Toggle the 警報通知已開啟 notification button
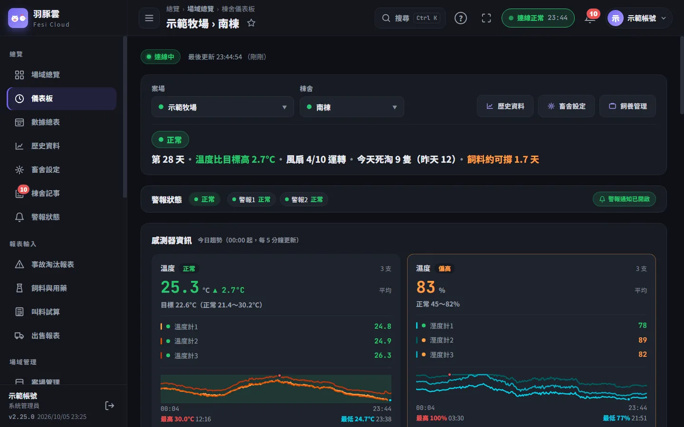 pyautogui.click(x=624, y=199)
